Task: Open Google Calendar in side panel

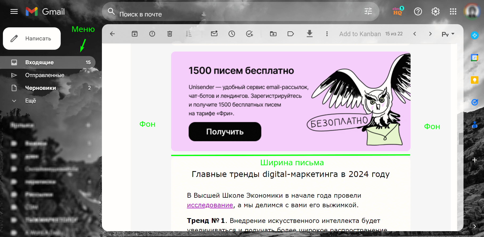Action: pyautogui.click(x=475, y=58)
